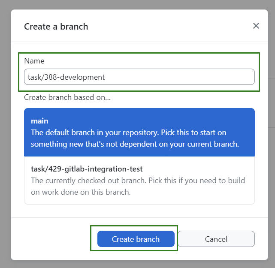Click the bold task/429-gitlab-integration-test heading
Viewport: 275px width, 268px height.
click(x=87, y=169)
